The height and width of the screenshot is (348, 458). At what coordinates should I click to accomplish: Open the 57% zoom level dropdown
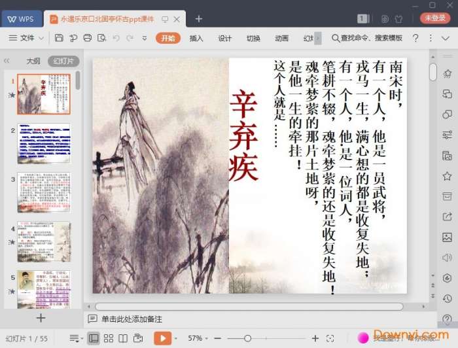tap(198, 338)
